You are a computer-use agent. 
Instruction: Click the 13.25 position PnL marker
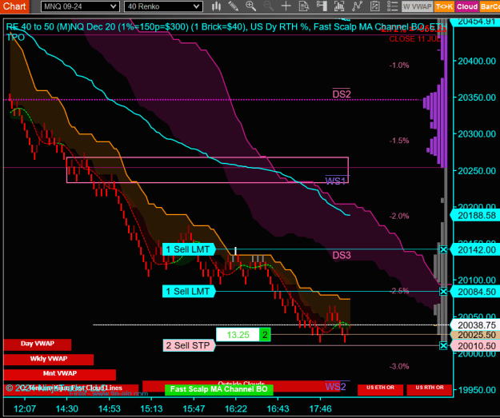click(x=238, y=335)
